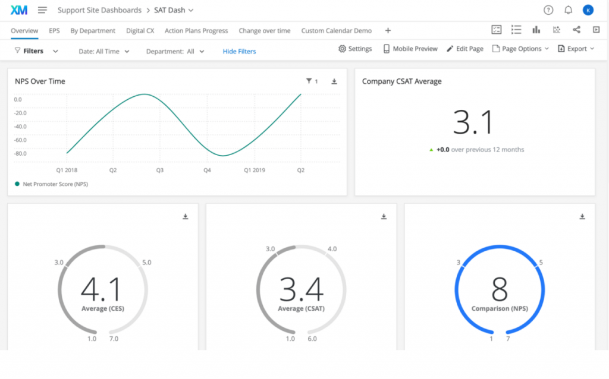Click the export icon beside Export
Image resolution: width=609 pixels, height=379 pixels.
(x=561, y=49)
